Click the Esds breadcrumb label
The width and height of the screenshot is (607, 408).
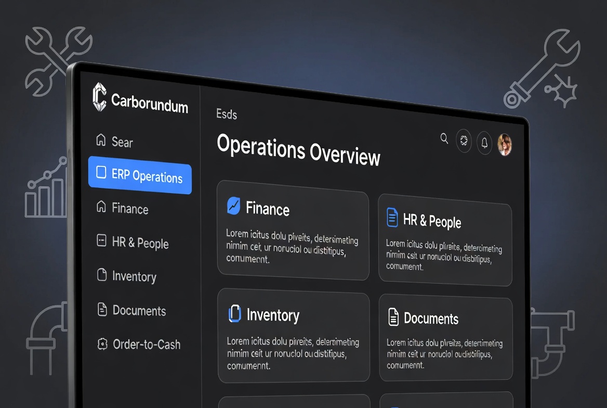(227, 114)
